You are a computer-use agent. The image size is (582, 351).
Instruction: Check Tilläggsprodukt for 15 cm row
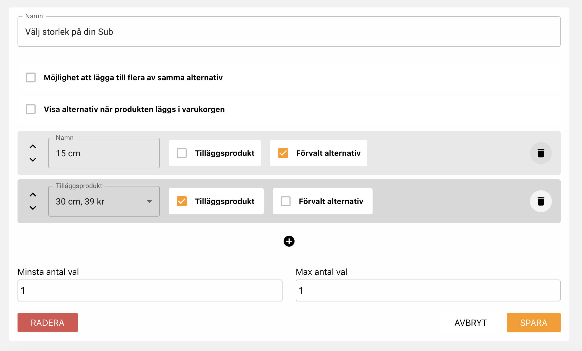point(182,153)
